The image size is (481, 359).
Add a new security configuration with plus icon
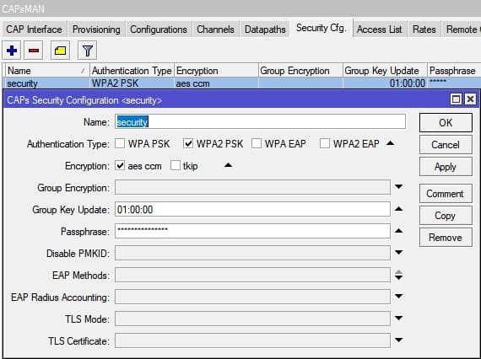(x=12, y=51)
